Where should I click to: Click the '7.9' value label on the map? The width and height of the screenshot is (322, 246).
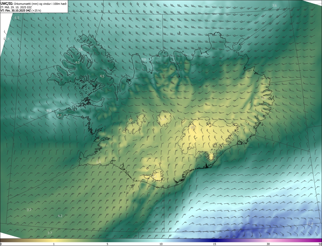144,60
